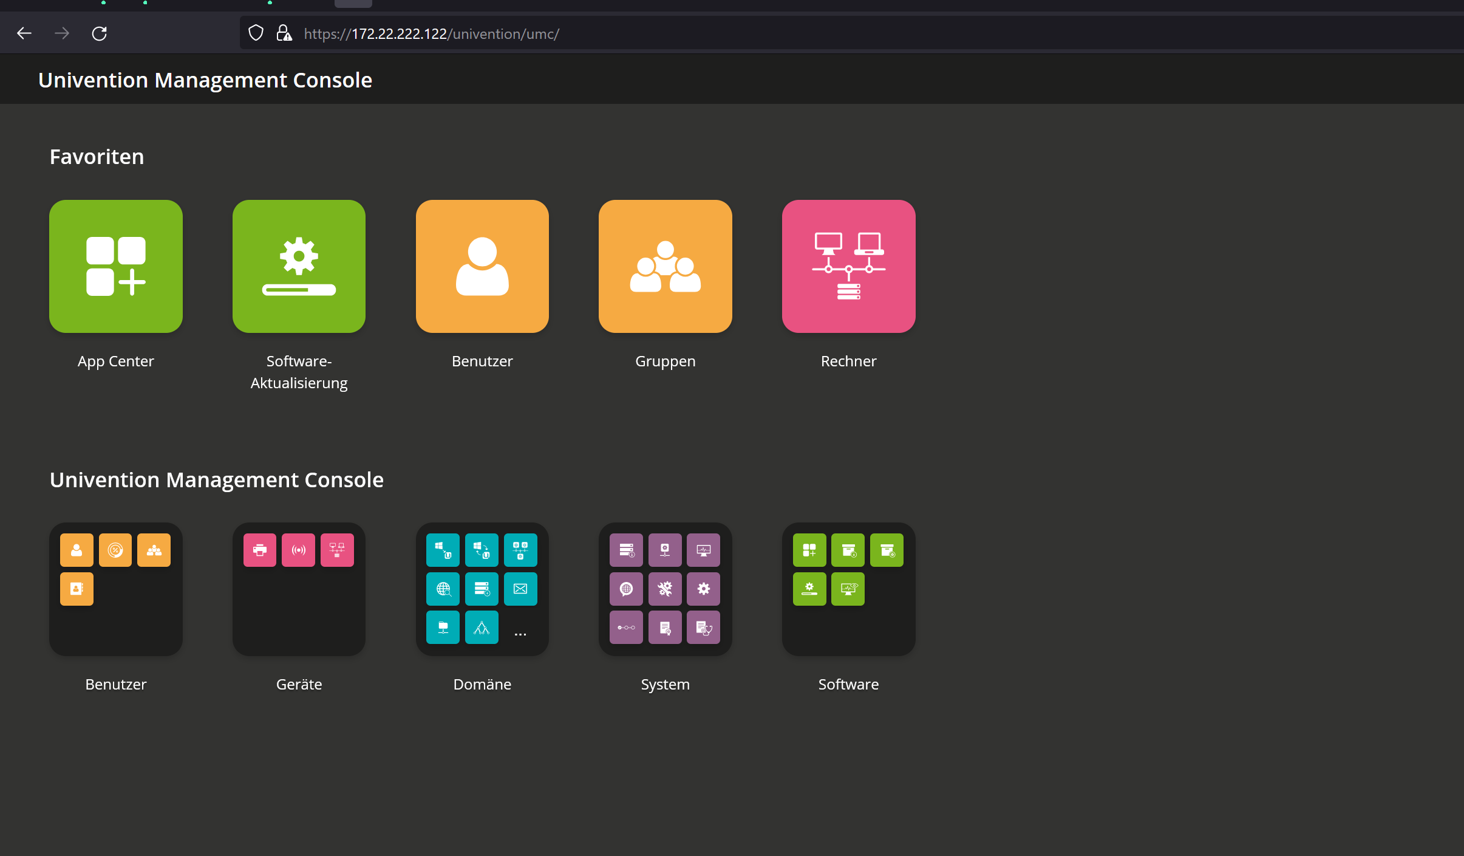This screenshot has height=856, width=1464.
Task: Click the browser forward arrow
Action: pyautogui.click(x=62, y=33)
